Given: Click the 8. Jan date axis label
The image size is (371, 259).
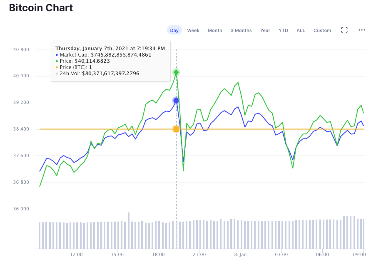Looking at the screenshot, I should point(240,254).
